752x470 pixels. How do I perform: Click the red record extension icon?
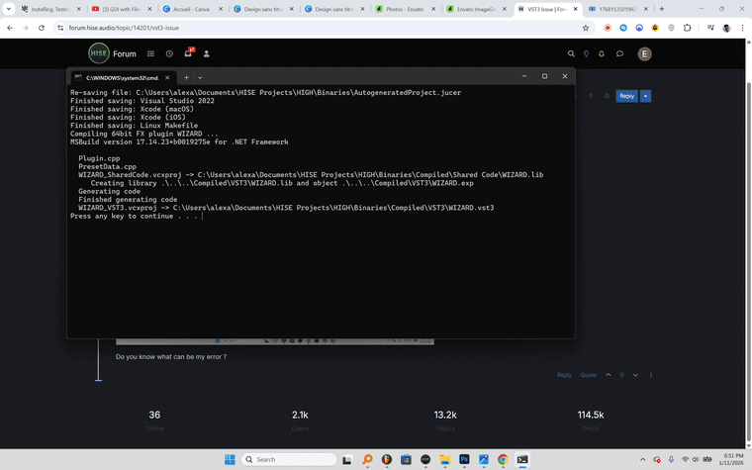[x=608, y=28]
